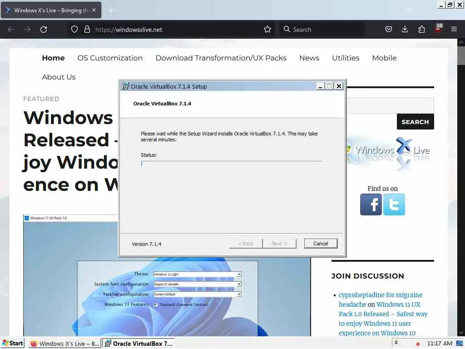Click the featured Windows 11 article headline
Image resolution: width=465 pixels, height=349 pixels.
tap(70, 151)
